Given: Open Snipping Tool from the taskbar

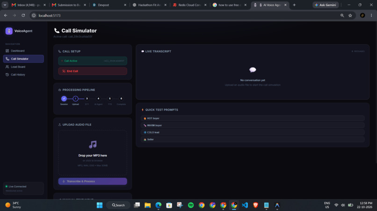Looking at the screenshot, I should coord(180,205).
